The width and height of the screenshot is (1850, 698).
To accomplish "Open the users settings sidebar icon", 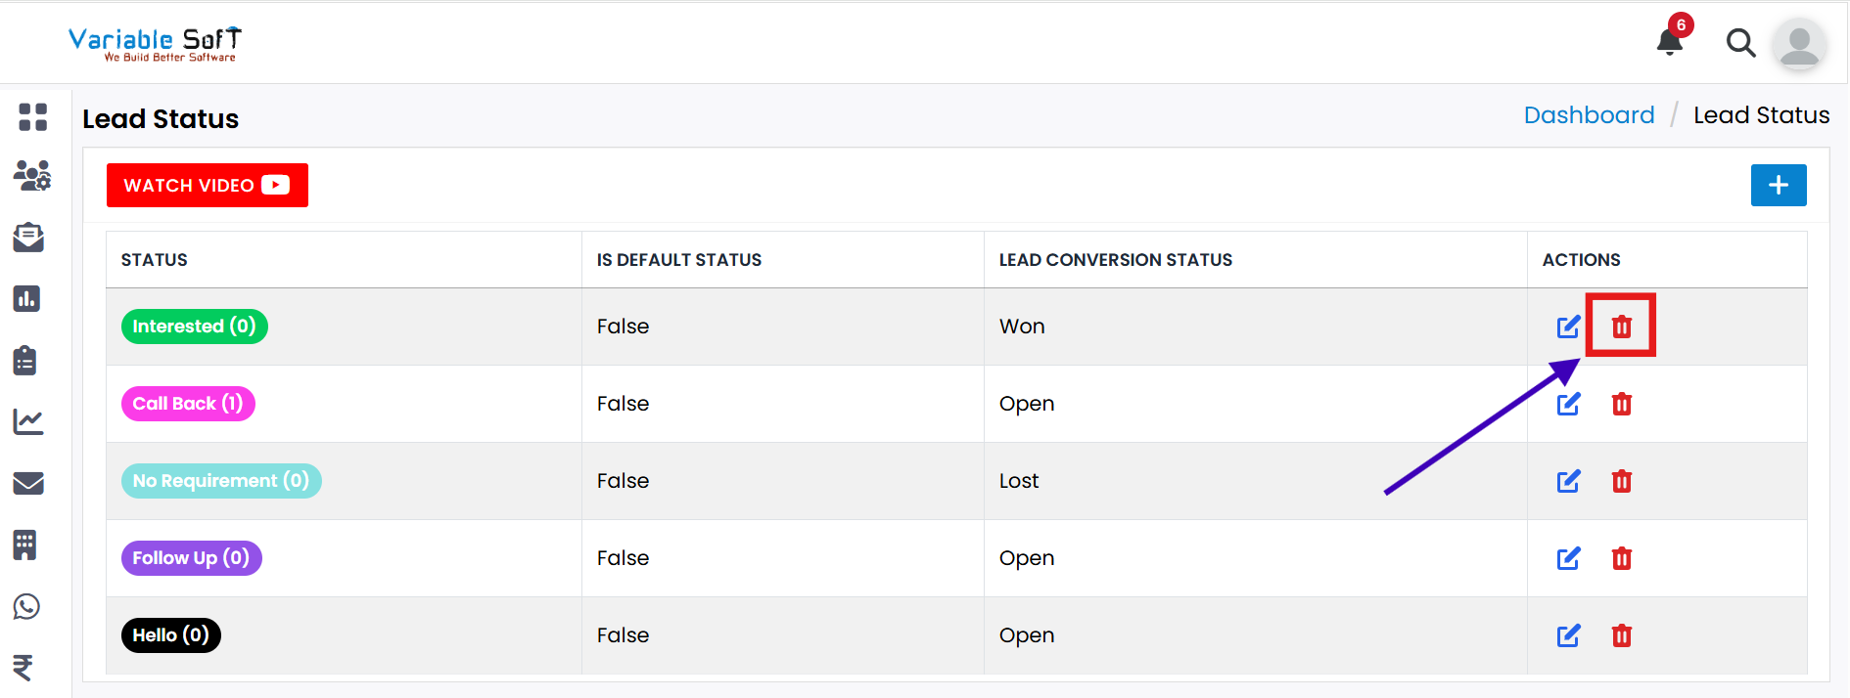I will [32, 176].
